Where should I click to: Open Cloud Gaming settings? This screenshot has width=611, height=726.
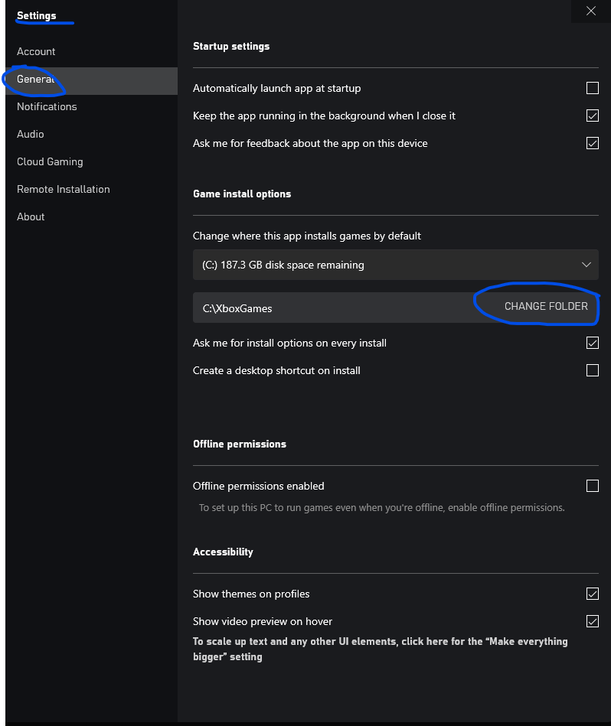click(x=50, y=161)
